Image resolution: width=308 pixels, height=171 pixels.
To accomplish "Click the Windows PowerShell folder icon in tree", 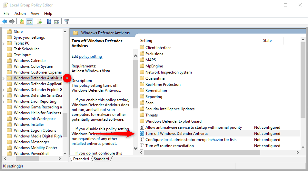I will [9, 154].
